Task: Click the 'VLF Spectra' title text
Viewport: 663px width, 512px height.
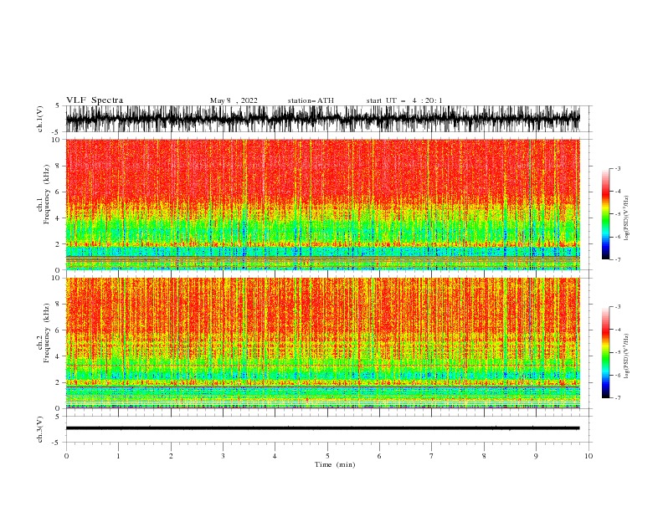Action: tap(95, 100)
